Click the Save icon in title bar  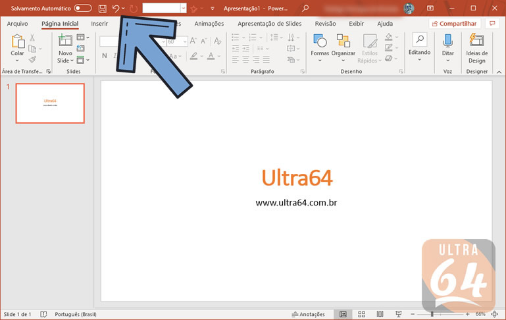(102, 9)
